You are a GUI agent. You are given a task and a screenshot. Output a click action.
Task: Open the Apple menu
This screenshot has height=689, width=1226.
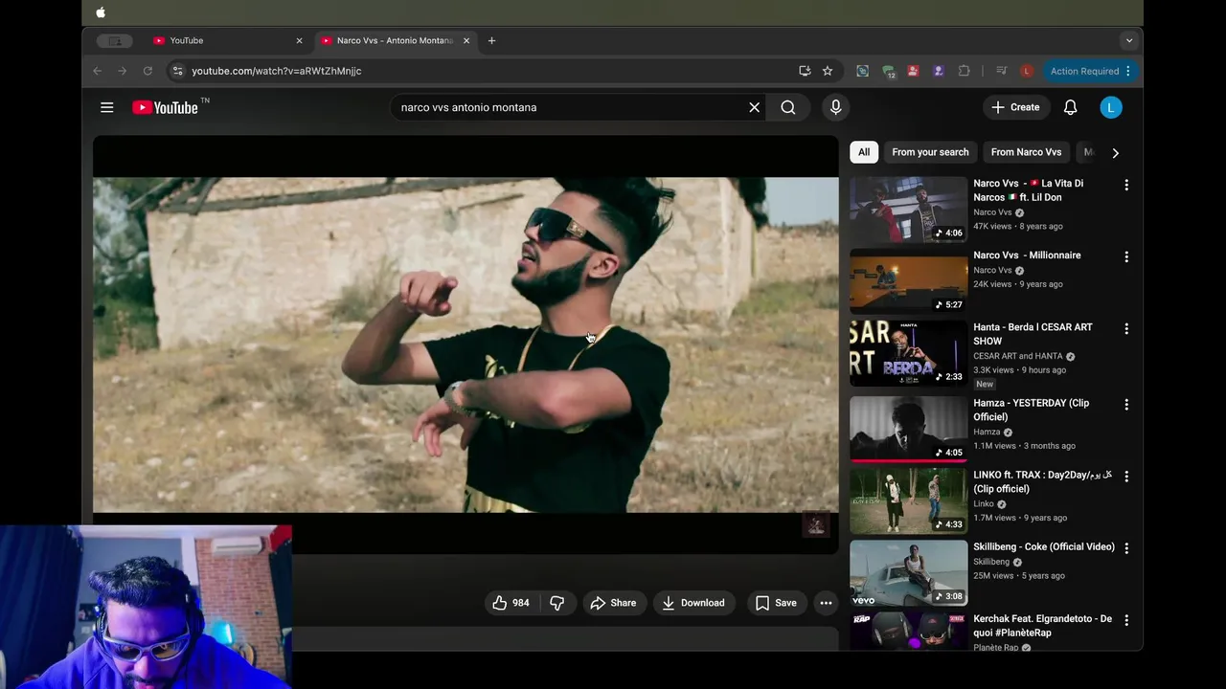101,12
